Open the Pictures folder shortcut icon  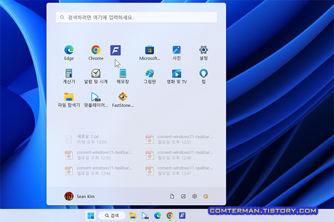tap(183, 196)
